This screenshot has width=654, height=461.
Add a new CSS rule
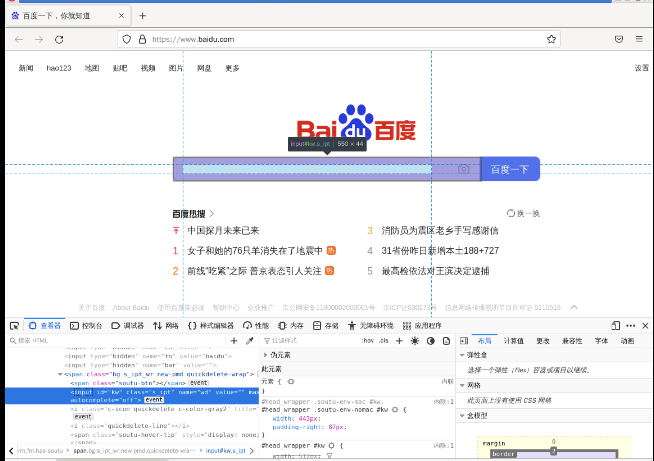coord(399,341)
